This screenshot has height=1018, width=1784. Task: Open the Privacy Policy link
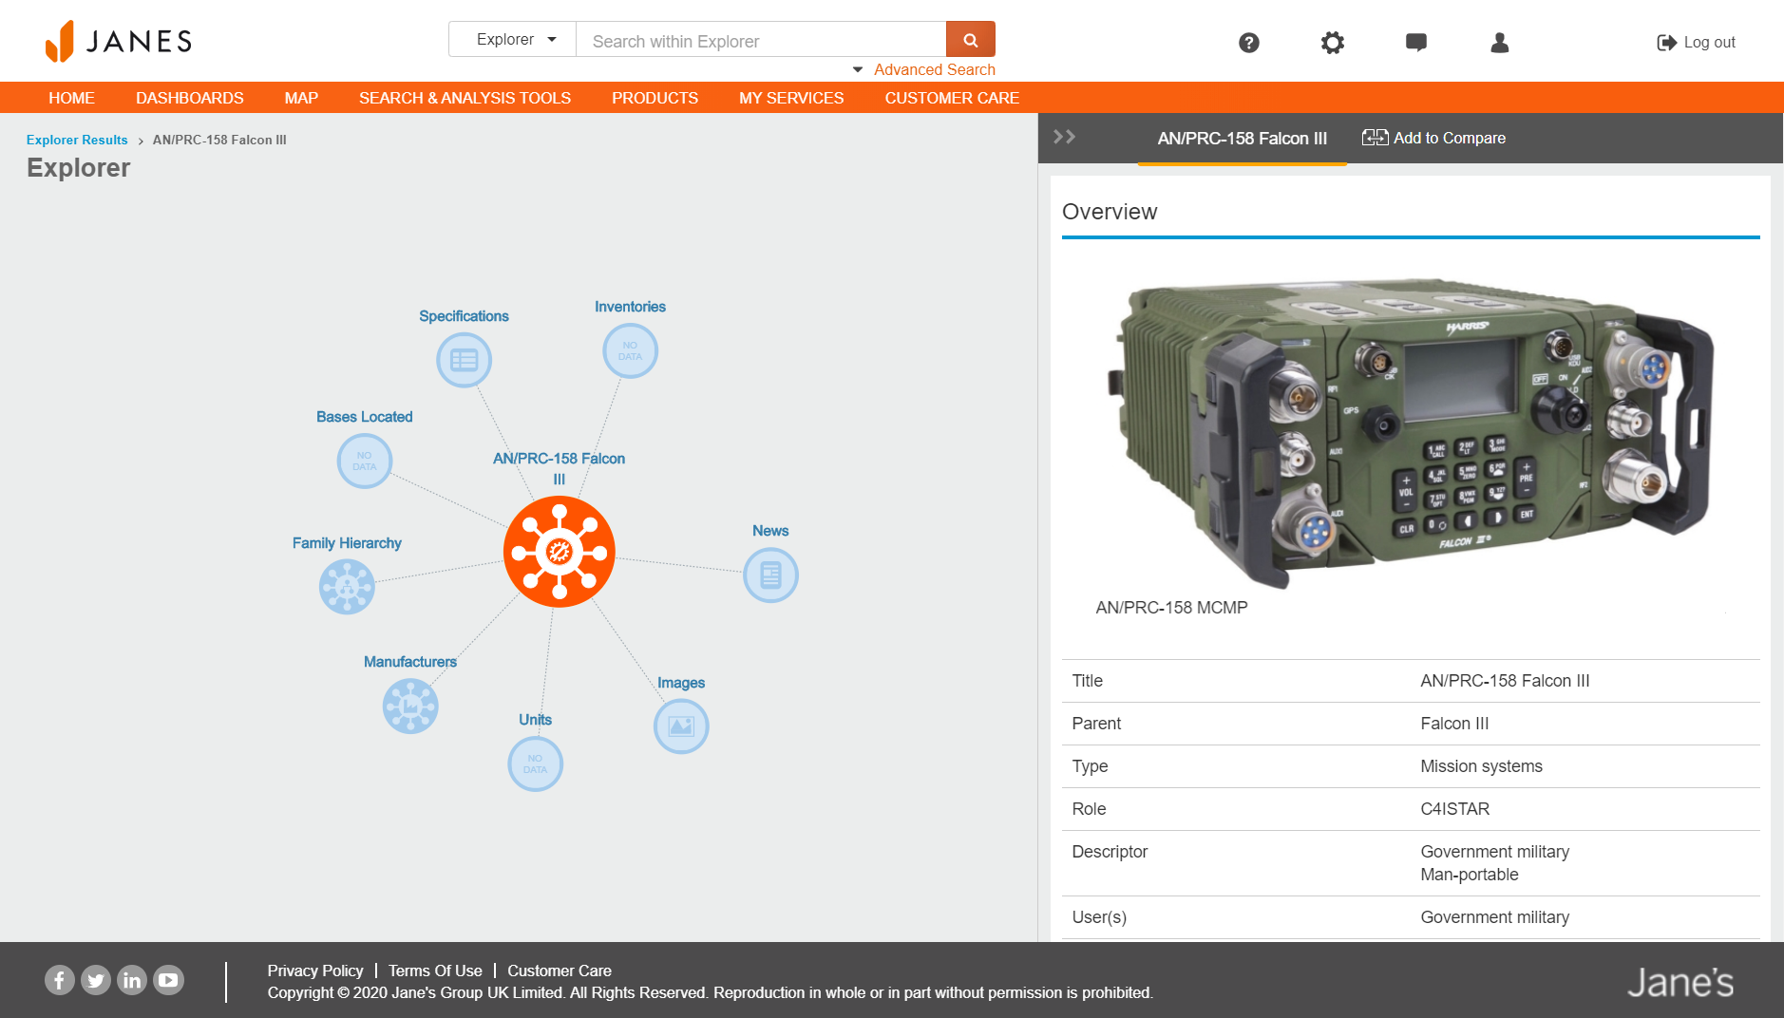315,971
